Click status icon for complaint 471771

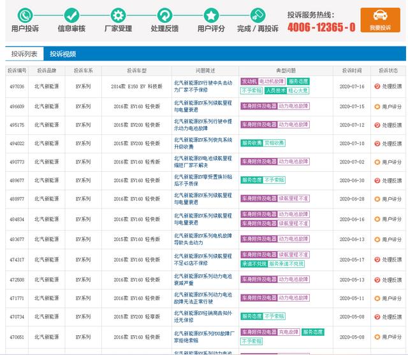click(377, 298)
